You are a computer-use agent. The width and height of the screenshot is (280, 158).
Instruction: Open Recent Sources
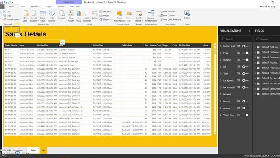(x=34, y=16)
